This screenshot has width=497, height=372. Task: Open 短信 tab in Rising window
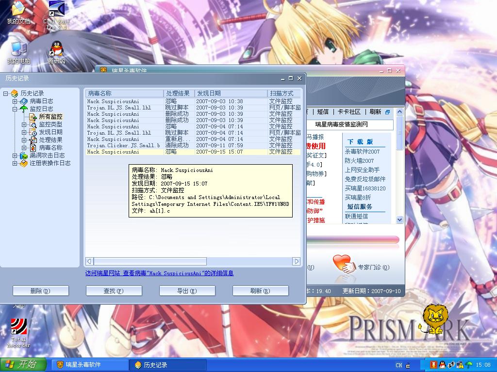pyautogui.click(x=323, y=112)
